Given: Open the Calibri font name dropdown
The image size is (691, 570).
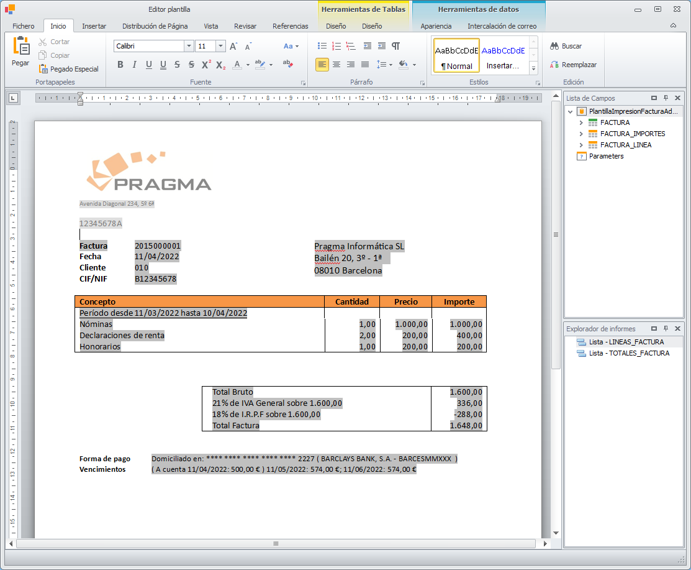Looking at the screenshot, I should (189, 46).
